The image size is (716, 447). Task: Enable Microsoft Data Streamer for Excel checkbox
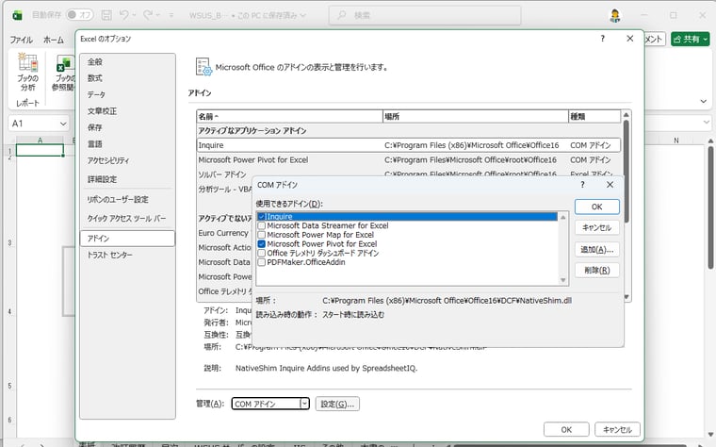[262, 225]
